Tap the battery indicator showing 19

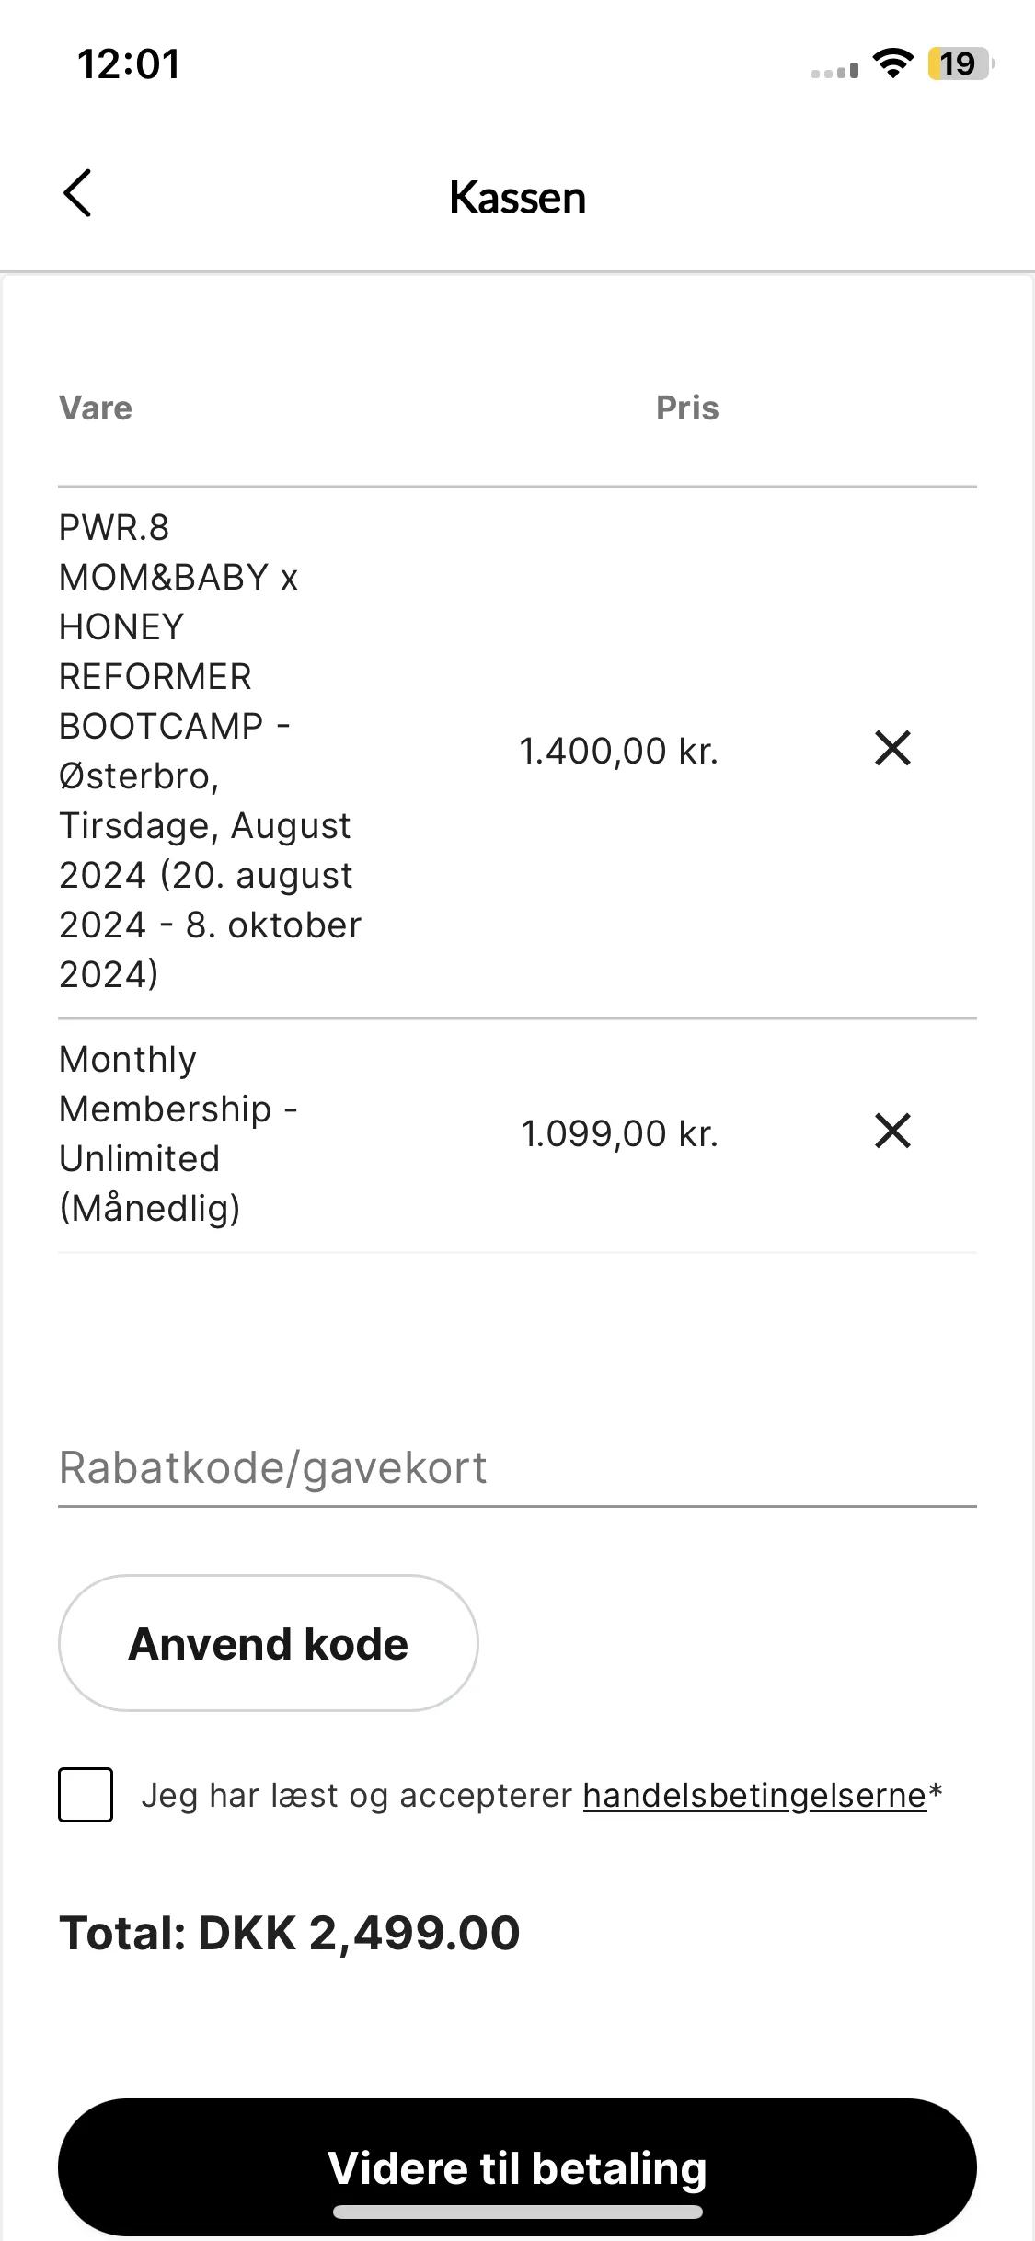click(x=961, y=63)
